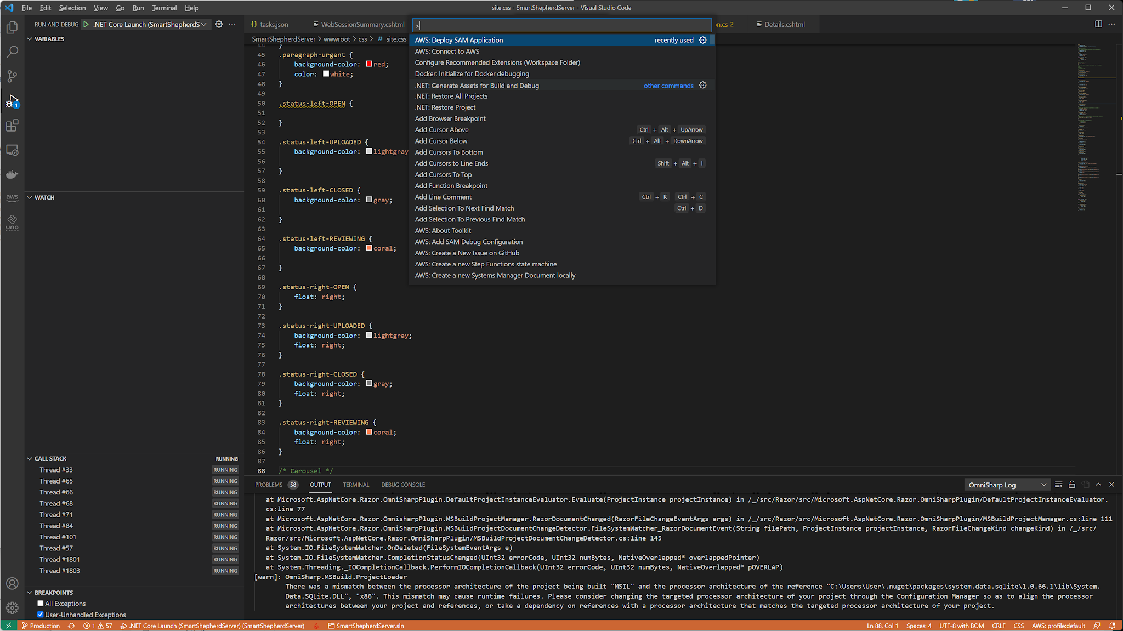Image resolution: width=1123 pixels, height=631 pixels.
Task: Open launch.json via debug gear icon
Action: pyautogui.click(x=219, y=24)
